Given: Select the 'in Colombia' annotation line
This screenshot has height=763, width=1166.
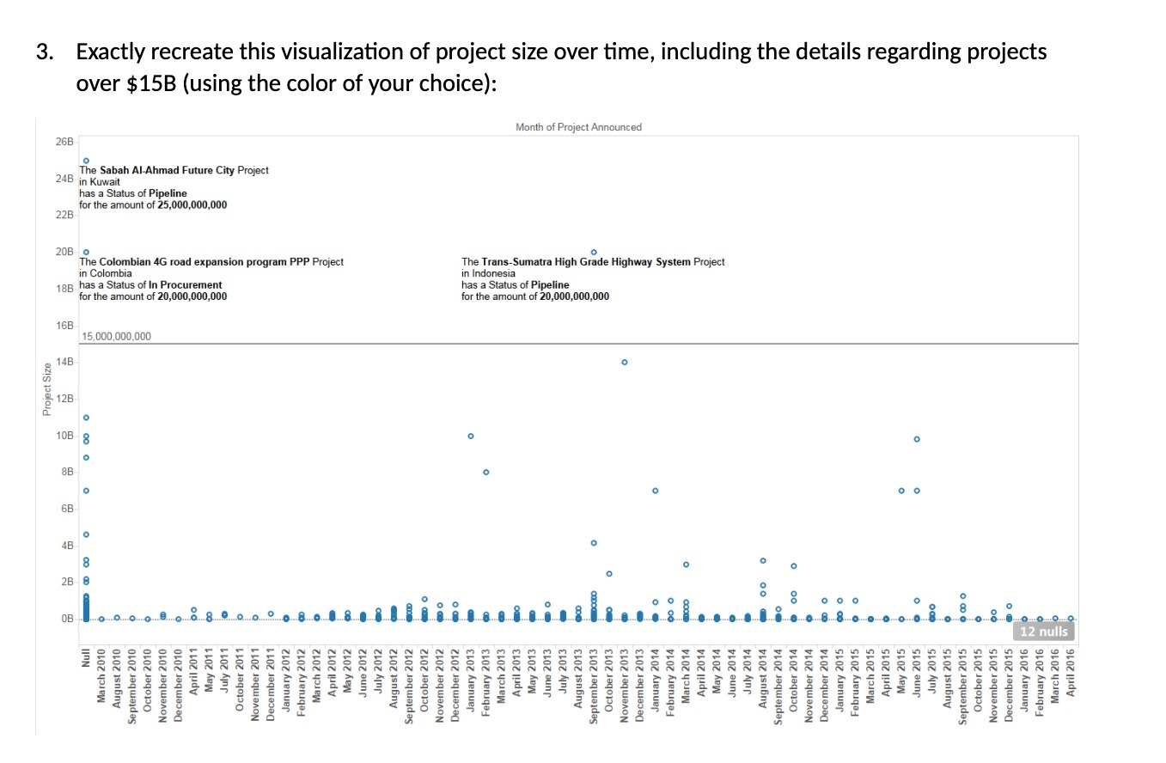Looking at the screenshot, I should coord(106,273).
